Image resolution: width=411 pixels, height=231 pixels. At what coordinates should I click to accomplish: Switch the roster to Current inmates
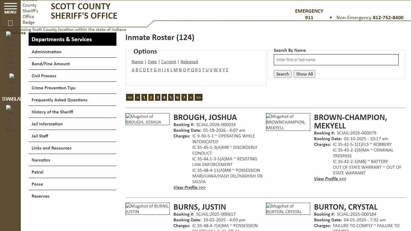click(x=168, y=62)
